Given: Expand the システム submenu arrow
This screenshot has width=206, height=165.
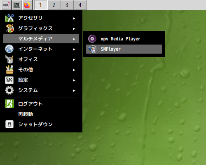Looking at the screenshot, I should click(74, 91).
